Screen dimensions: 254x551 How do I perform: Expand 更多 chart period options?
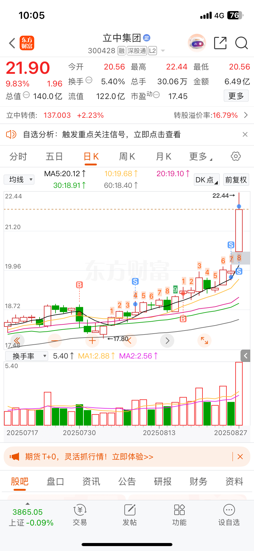click(201, 157)
